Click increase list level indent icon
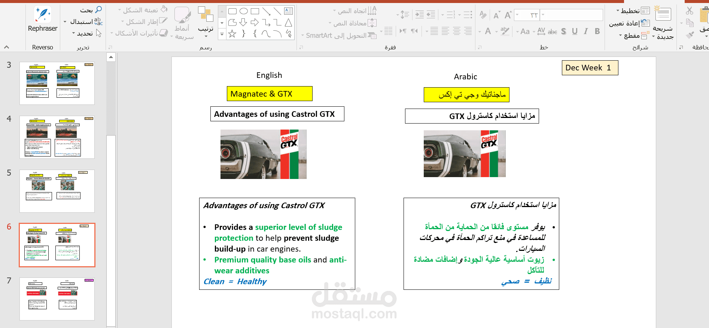The width and height of the screenshot is (709, 328). 420,15
